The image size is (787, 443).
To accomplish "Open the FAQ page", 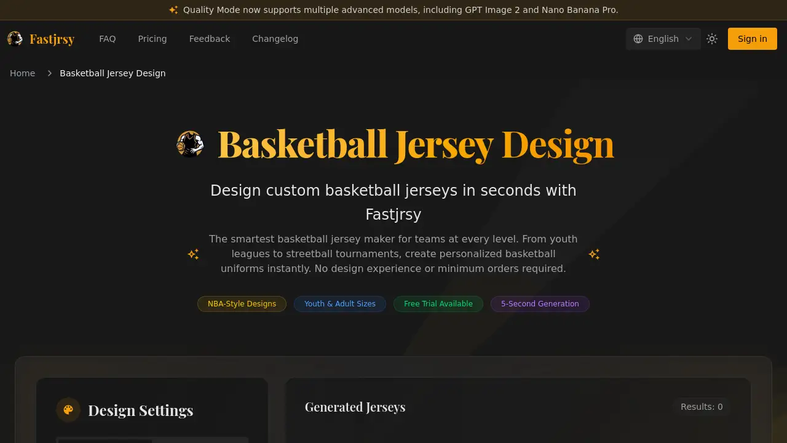I will 108,39.
